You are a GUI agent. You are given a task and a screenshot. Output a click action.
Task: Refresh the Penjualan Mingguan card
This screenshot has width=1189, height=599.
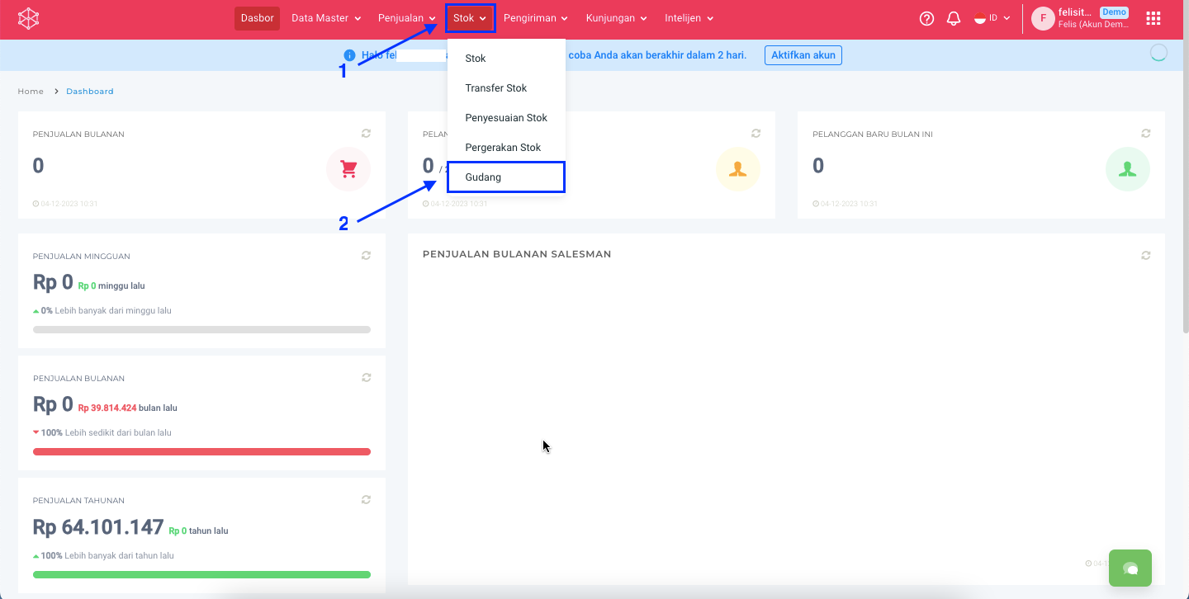[366, 256]
